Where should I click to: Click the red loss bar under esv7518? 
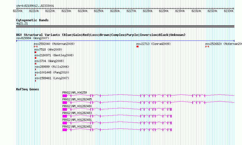coord(35,52)
